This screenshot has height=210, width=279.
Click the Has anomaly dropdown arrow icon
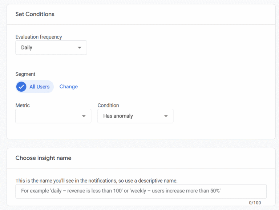166,116
